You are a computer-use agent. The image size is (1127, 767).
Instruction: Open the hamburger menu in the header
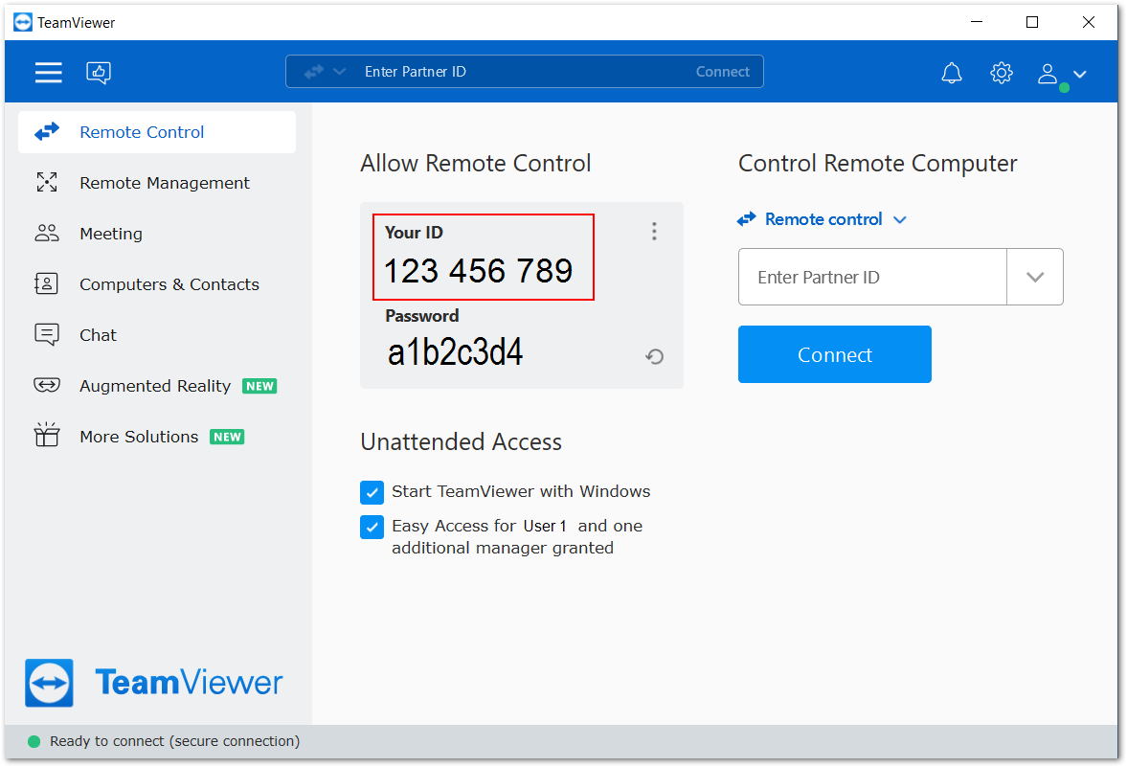pyautogui.click(x=49, y=73)
